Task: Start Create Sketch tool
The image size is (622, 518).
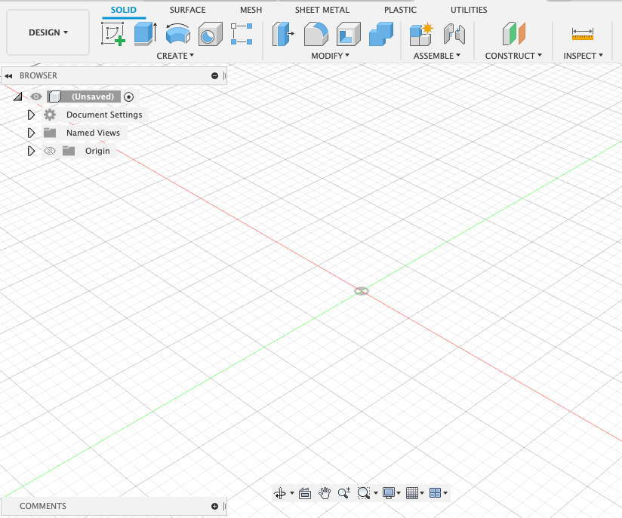Action: [113, 34]
